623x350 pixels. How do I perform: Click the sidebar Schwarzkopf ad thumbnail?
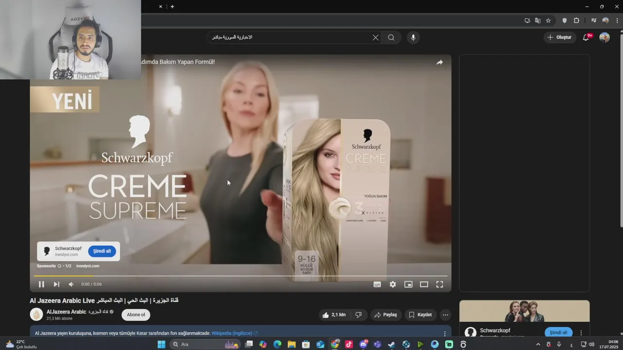pos(524,311)
